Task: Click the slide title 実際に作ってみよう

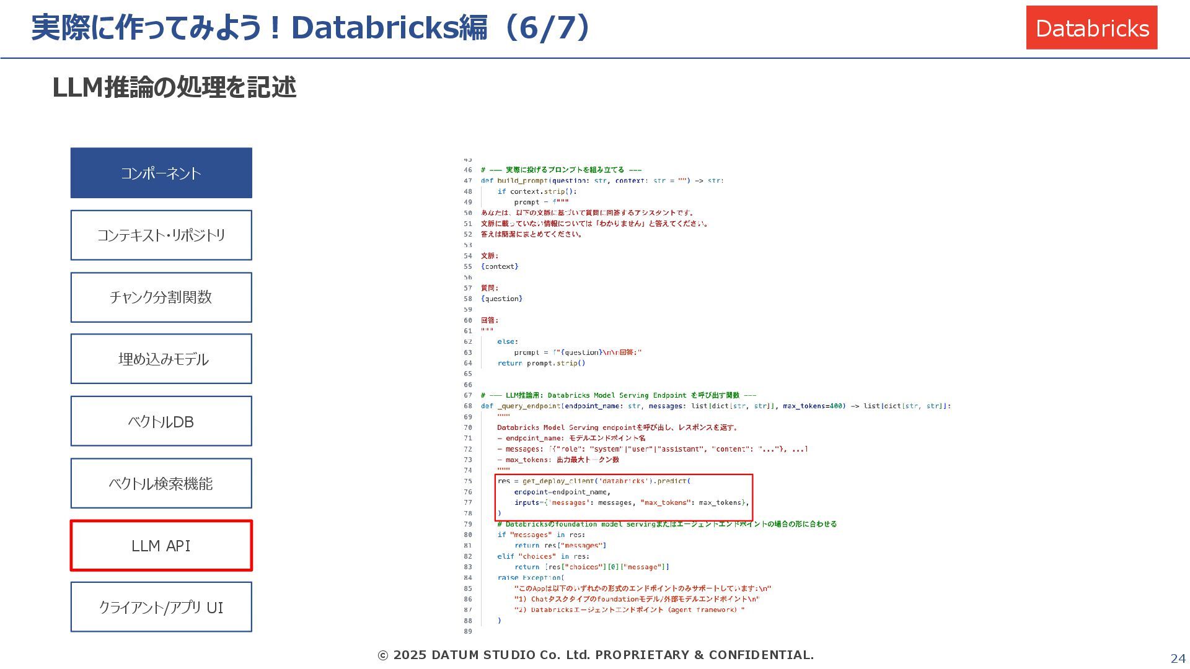Action: (310, 28)
